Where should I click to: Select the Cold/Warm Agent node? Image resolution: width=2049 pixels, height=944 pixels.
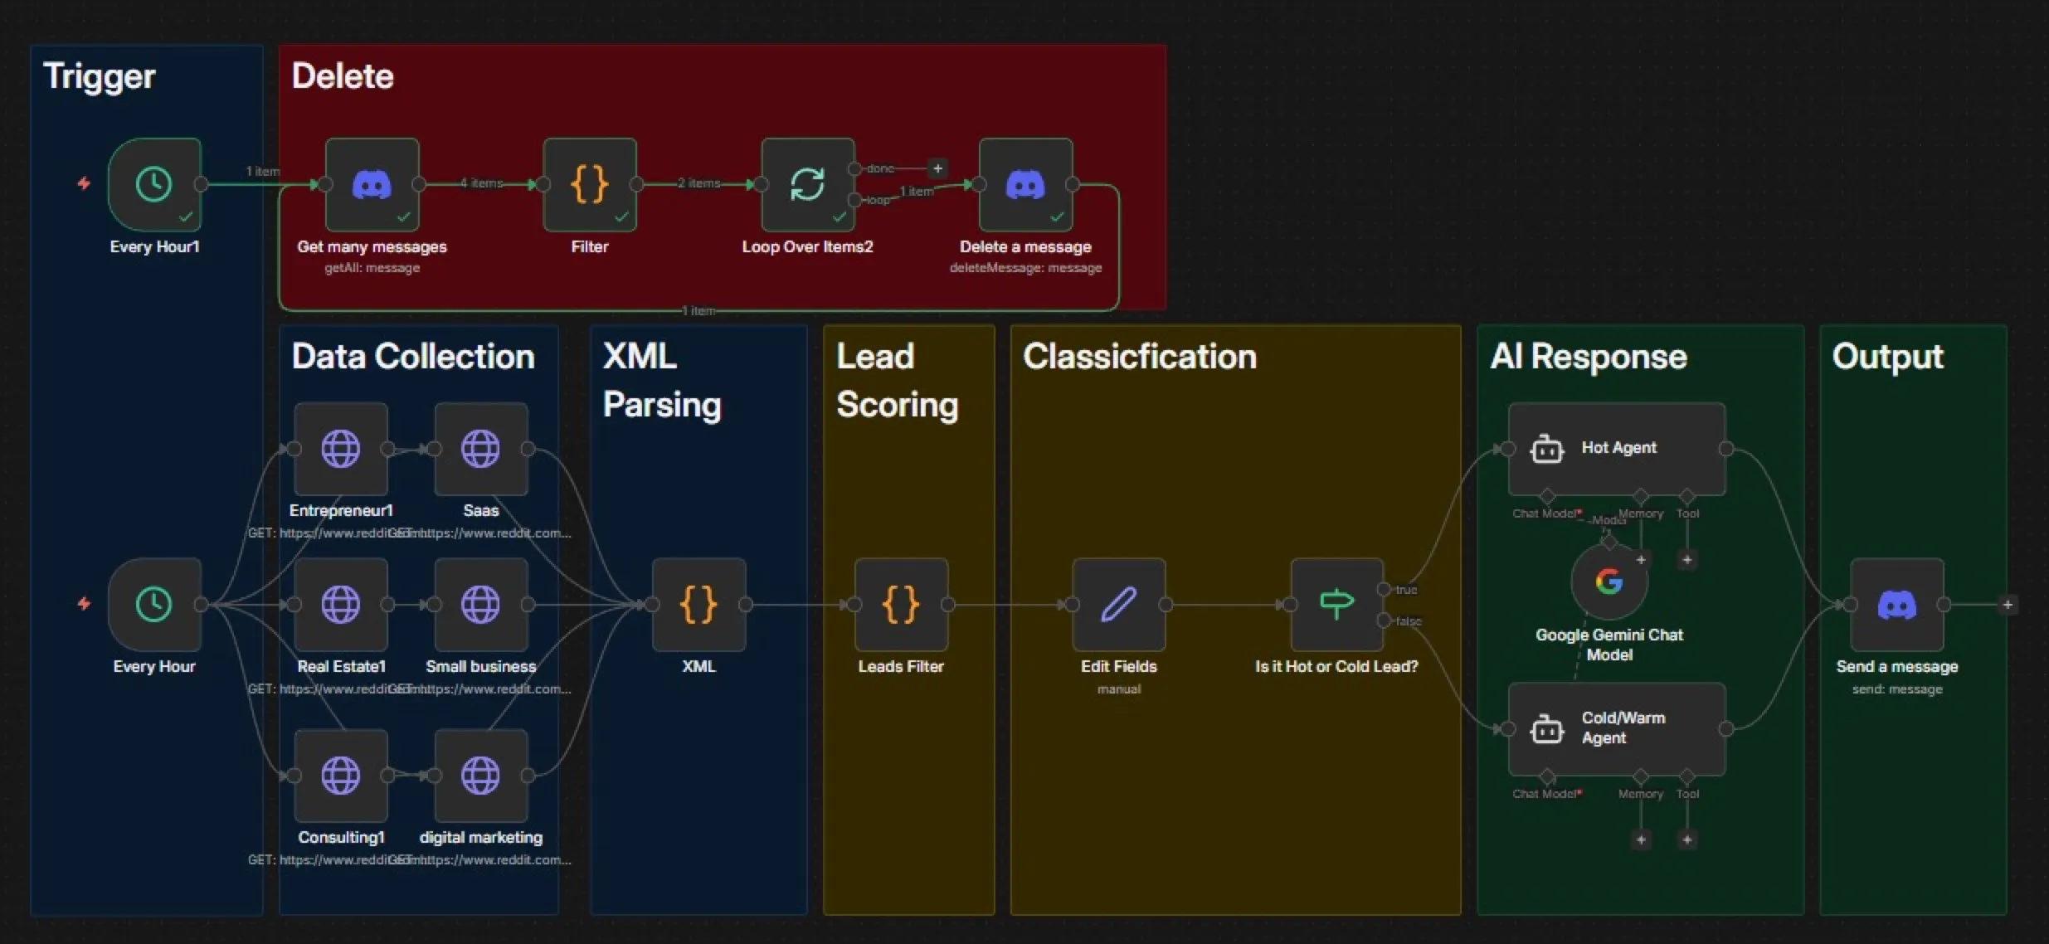[x=1617, y=728]
